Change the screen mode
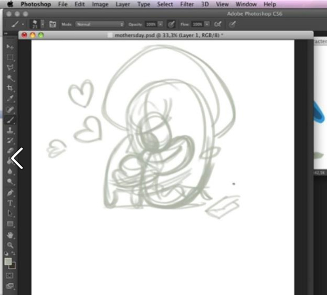Image resolution: width=327 pixels, height=295 pixels. (x=10, y=286)
